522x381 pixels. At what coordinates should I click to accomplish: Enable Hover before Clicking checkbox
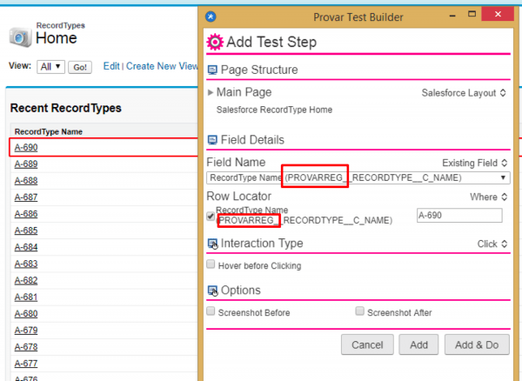coord(211,264)
